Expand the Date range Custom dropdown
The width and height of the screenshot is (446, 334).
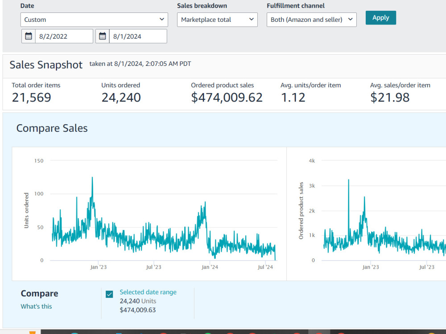point(94,20)
